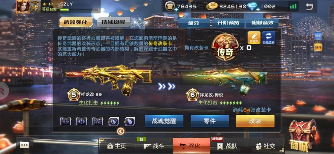Tap the 传奇 modification card emblem

(x=225, y=47)
